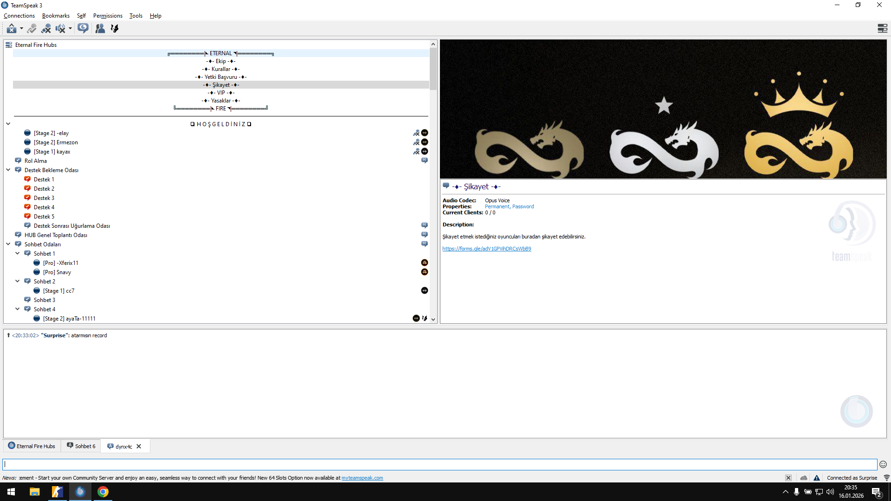Collapse the Sohbet 2 channel
Viewport: 891px width, 501px height.
(x=17, y=282)
